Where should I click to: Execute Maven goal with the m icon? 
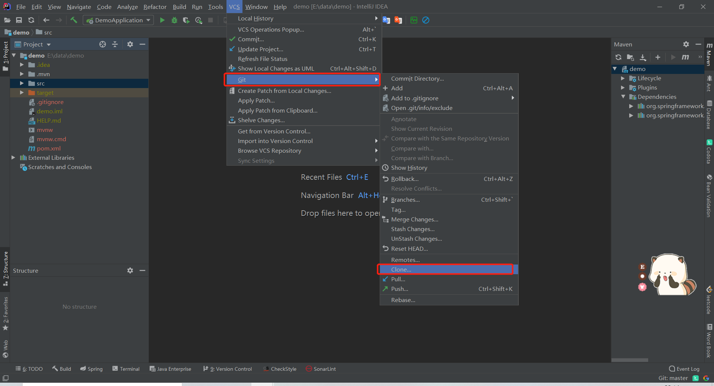[x=685, y=57]
